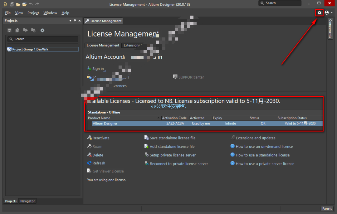Pin the Projects panel with the pushpin icon
This screenshot has width=337, height=214.
click(x=75, y=21)
